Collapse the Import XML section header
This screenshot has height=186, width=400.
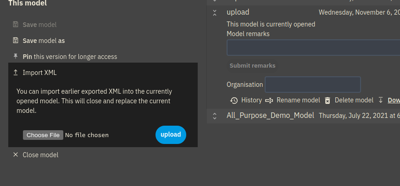point(103,73)
